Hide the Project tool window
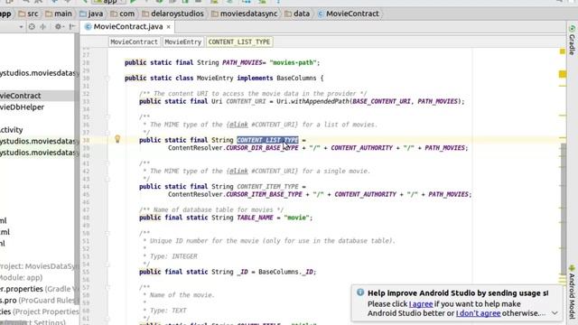This screenshot has width=578, height=325. click(72, 26)
